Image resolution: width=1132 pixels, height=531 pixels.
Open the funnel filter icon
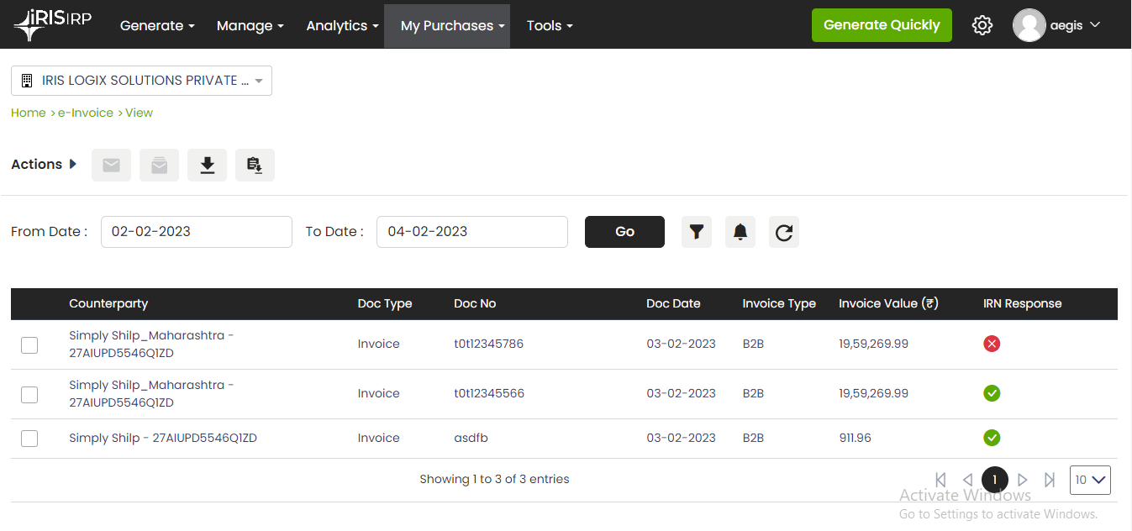[696, 232]
